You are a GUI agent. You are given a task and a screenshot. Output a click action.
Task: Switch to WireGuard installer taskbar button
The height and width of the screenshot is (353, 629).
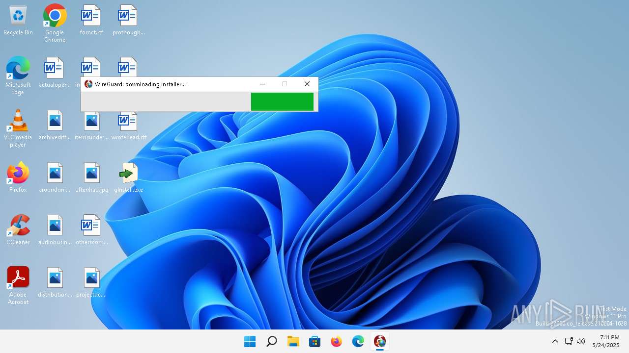379,341
